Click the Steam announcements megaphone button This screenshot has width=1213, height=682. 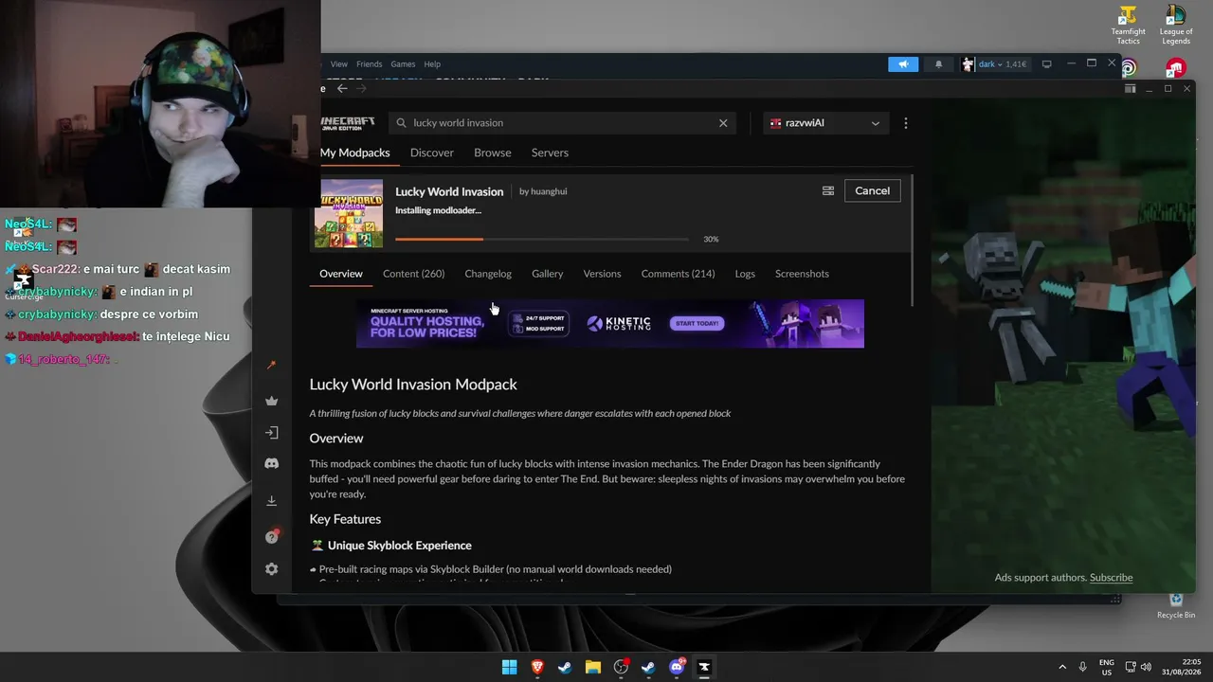[x=903, y=64]
